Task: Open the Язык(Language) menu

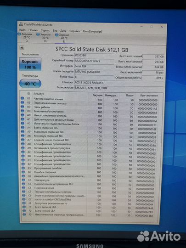Action: coord(92,31)
